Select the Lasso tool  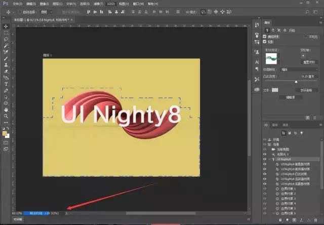click(6, 39)
